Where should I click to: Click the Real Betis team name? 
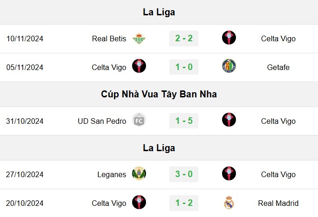pyautogui.click(x=109, y=38)
